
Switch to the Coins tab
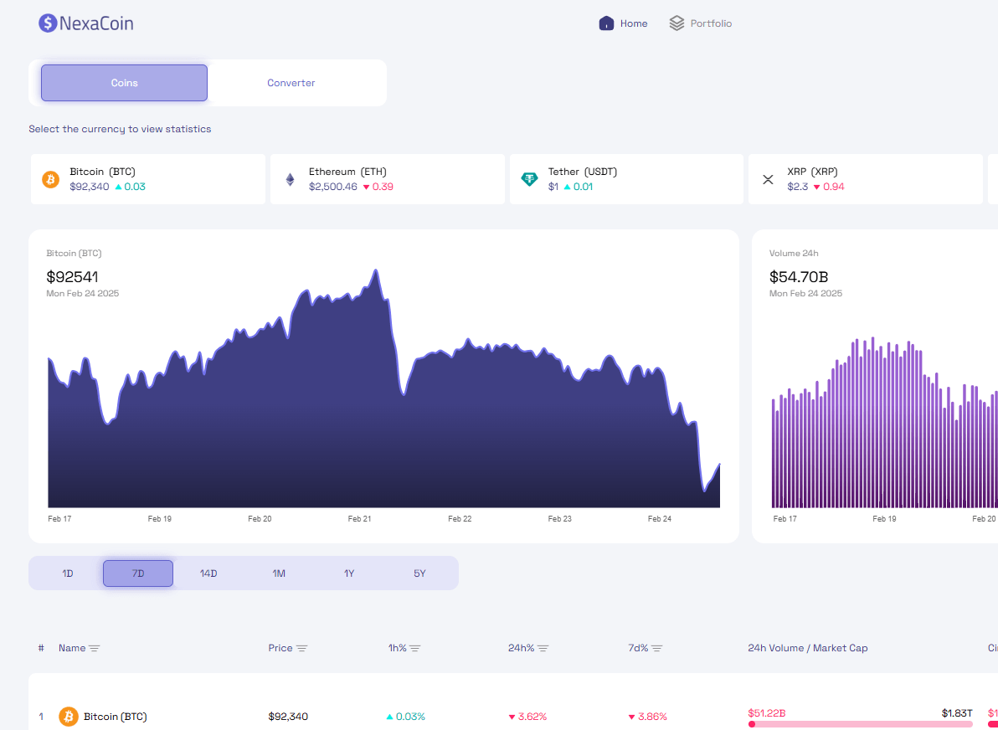tap(124, 83)
